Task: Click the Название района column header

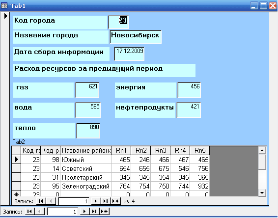Action: [86, 151]
